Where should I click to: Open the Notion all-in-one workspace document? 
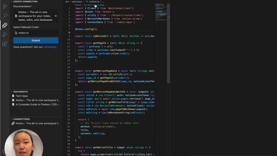click(x=38, y=100)
